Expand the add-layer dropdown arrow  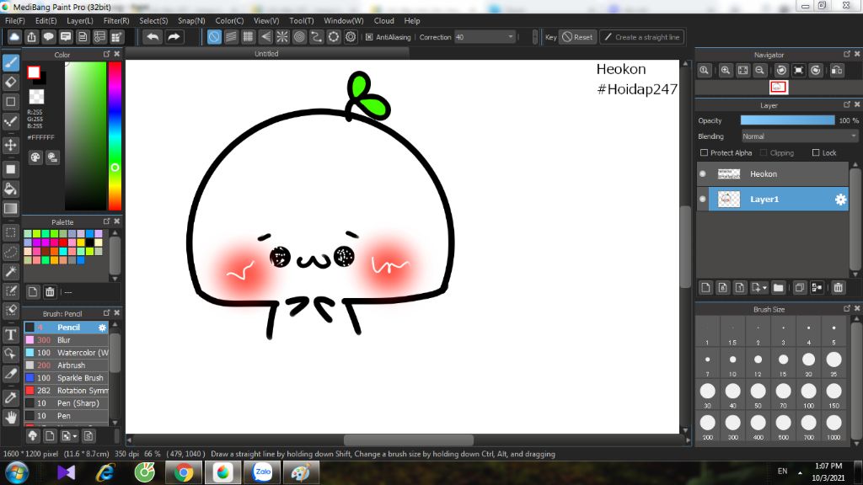[x=764, y=288]
